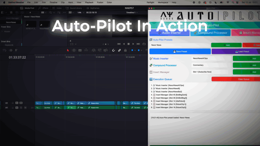Click the blue Flag icon in edit toolbar
Viewport: 260px width, 146px height.
[132, 50]
